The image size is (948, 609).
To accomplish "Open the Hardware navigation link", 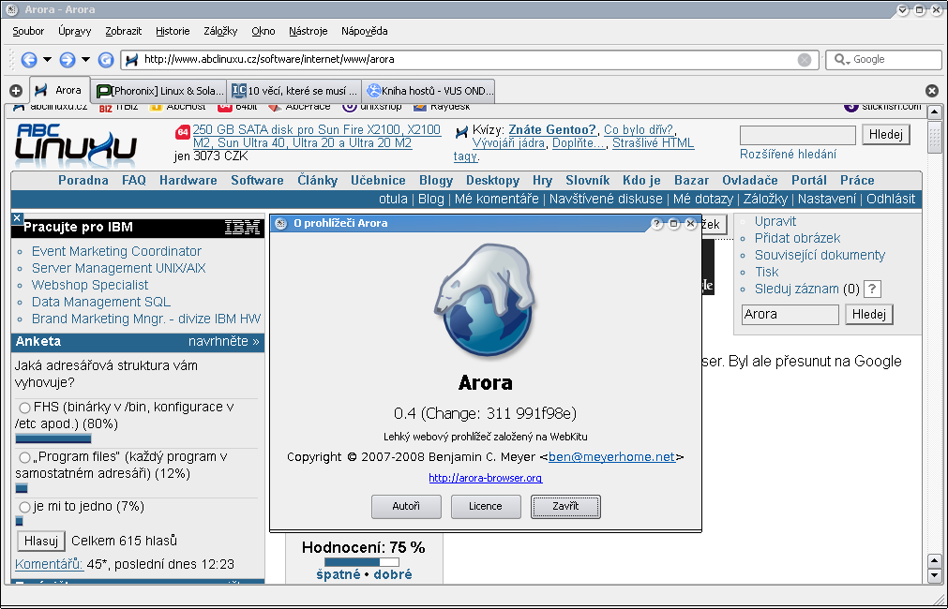I will coord(188,180).
